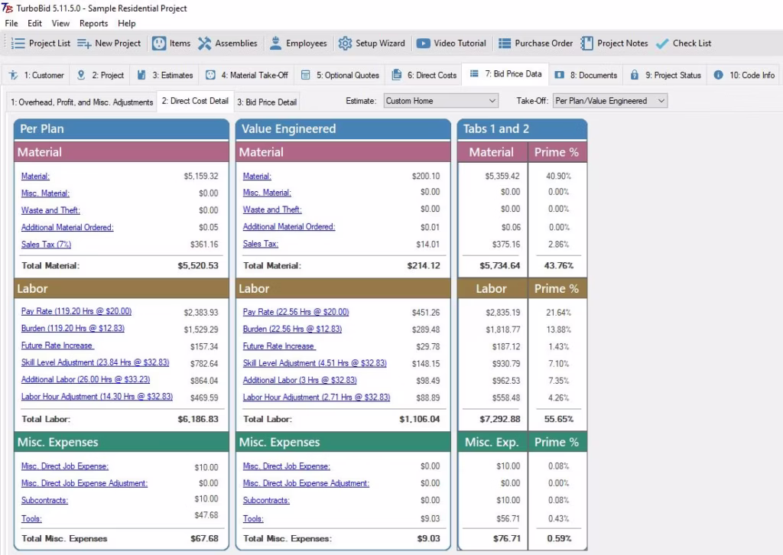Open the Purchase Order list icon

(505, 44)
